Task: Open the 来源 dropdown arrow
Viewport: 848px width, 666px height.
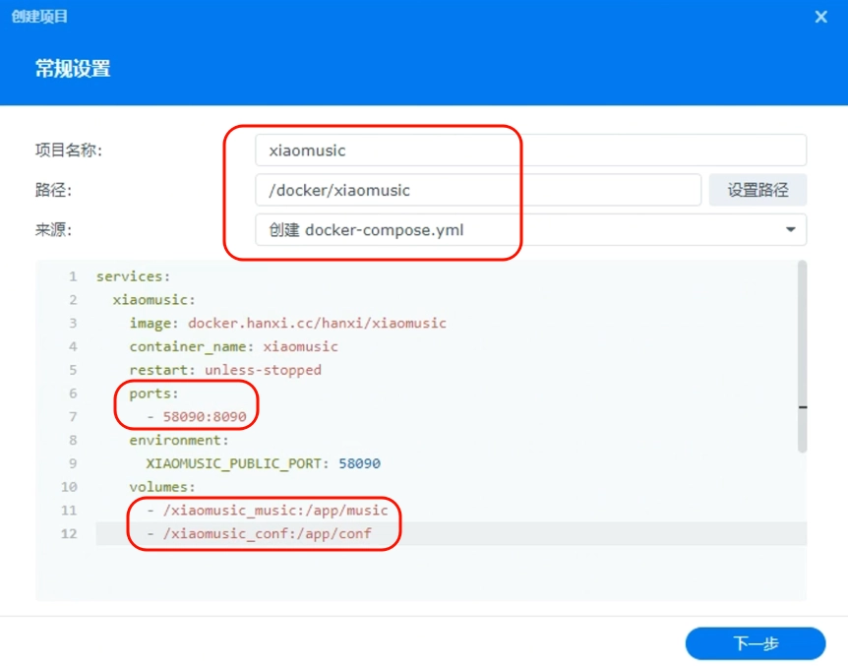Action: [790, 230]
